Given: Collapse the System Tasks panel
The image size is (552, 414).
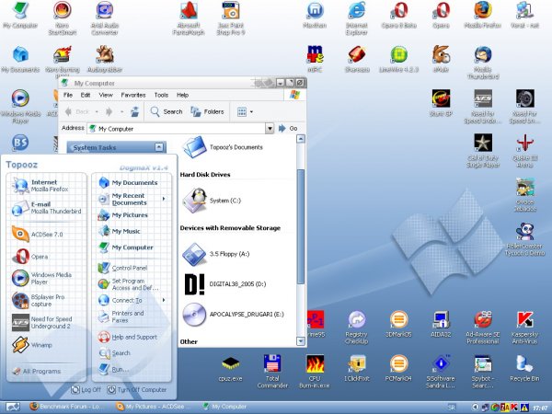Looking at the screenshot, I should point(159,147).
